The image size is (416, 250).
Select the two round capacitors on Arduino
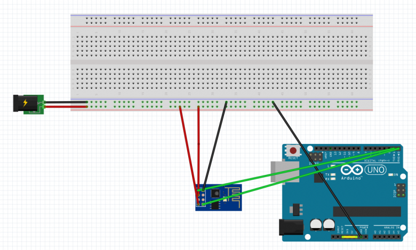click(x=322, y=224)
